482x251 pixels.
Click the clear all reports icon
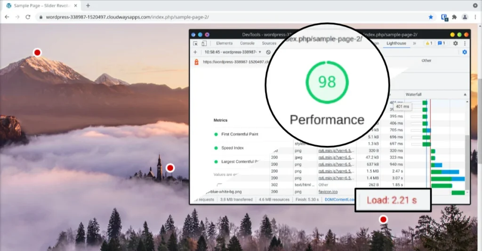(x=268, y=52)
